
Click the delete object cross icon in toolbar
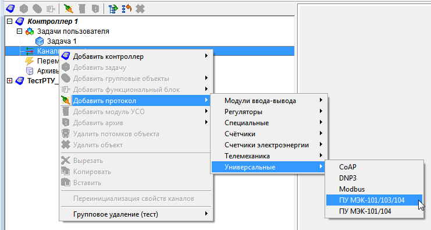point(140,9)
